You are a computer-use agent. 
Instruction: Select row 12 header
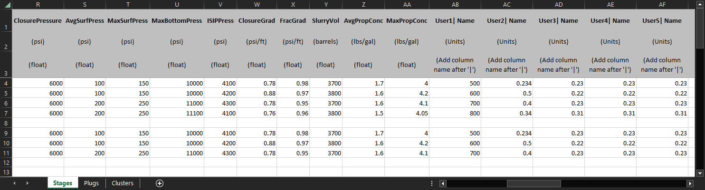6,162
